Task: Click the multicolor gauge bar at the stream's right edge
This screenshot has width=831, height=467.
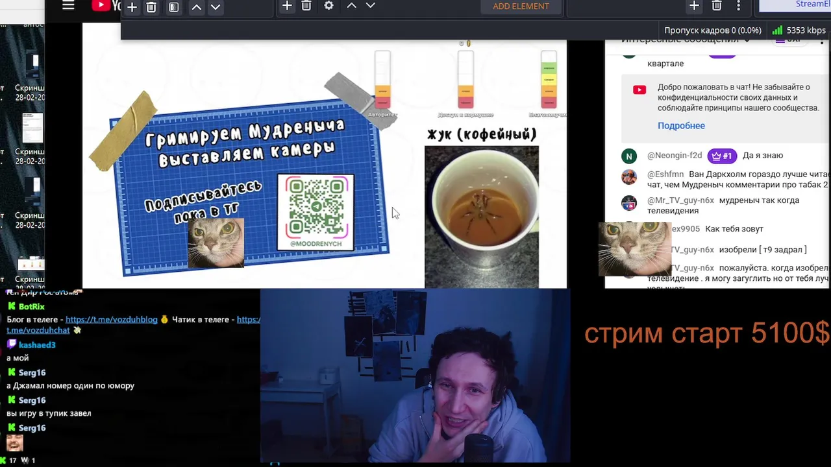Action: (x=549, y=79)
